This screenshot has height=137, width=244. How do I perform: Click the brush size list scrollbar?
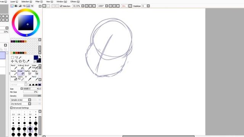[40, 125]
